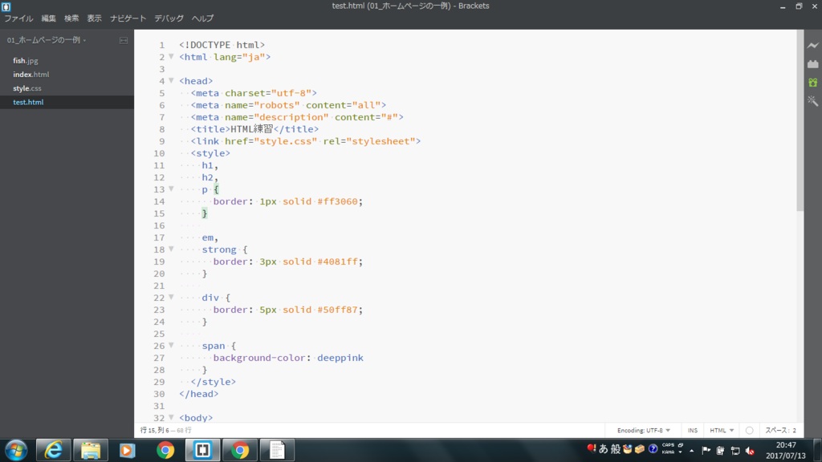Open the HTML language mode dropdown

tap(722, 430)
